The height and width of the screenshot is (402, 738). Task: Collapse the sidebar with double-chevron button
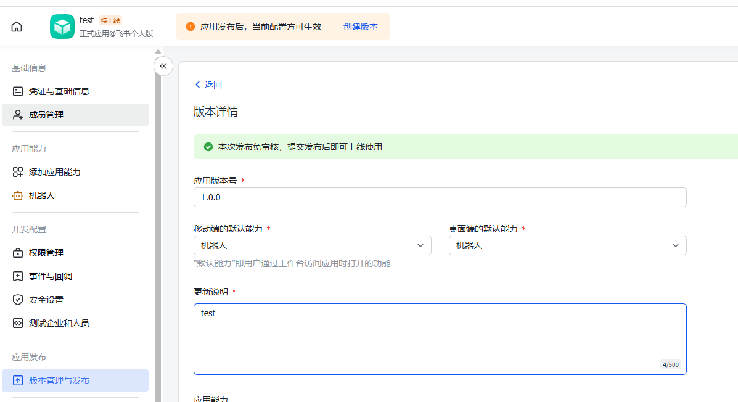click(x=163, y=65)
